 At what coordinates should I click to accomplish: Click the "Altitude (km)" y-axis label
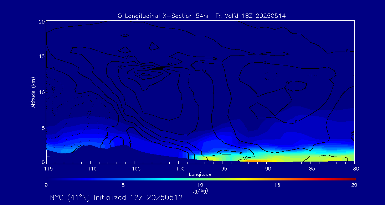coord(34,92)
